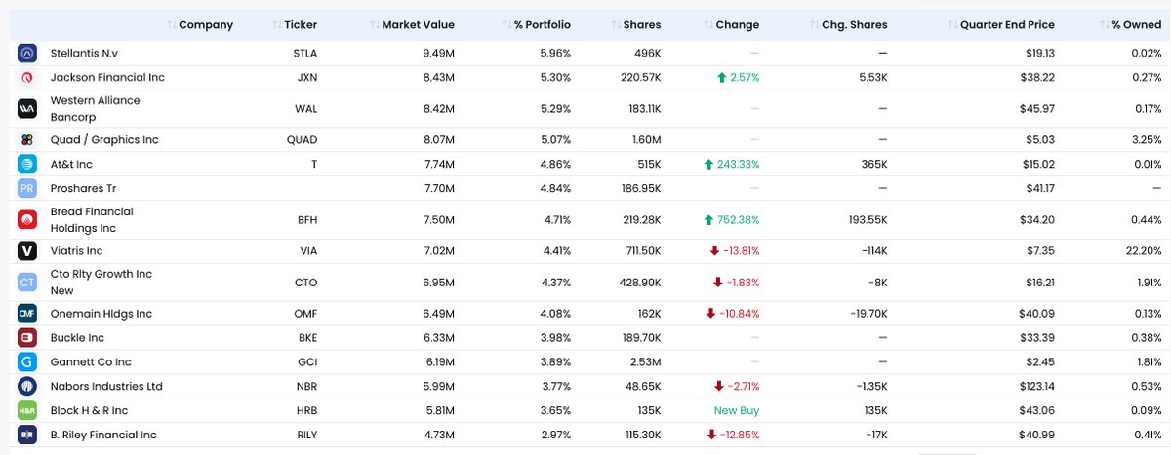Viewport: 1171px width, 455px height.
Task: Open the Buckle Inc company link
Action: (x=79, y=338)
